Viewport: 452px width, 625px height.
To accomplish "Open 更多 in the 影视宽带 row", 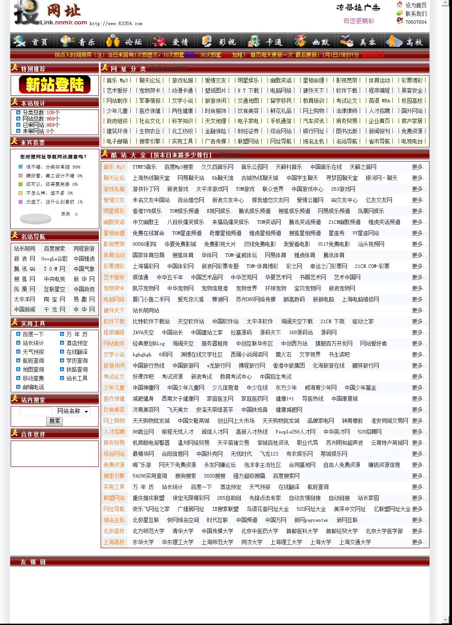I will 419,244.
